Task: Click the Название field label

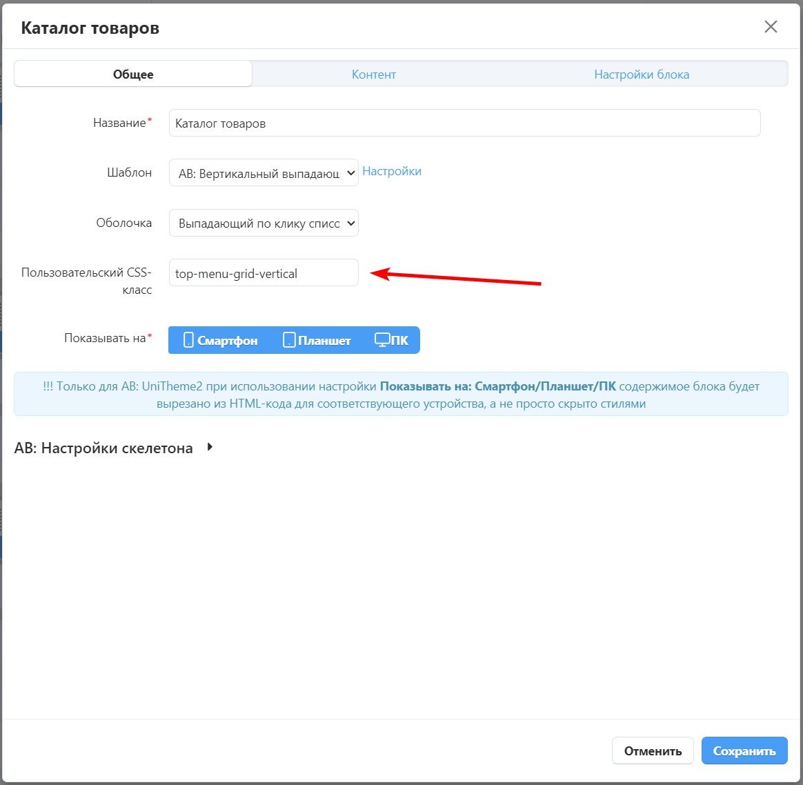Action: (120, 123)
